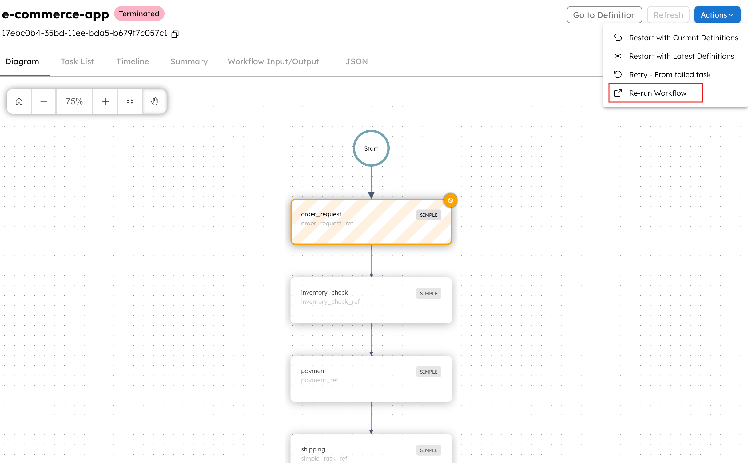Viewport: 748px width, 463px height.
Task: Click SIMPLE tag on payment node
Action: 429,372
